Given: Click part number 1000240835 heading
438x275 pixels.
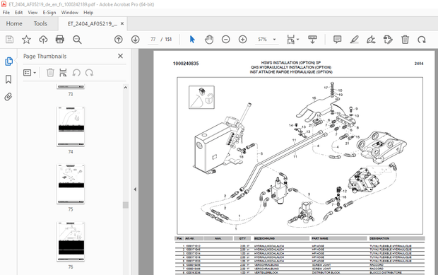Looking at the screenshot, I should coord(186,64).
